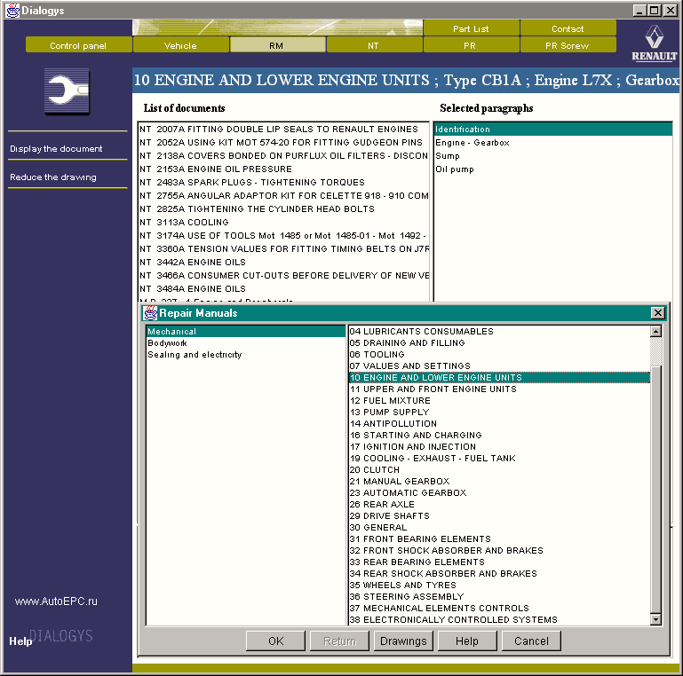Select the Bodywork category

(x=246, y=342)
